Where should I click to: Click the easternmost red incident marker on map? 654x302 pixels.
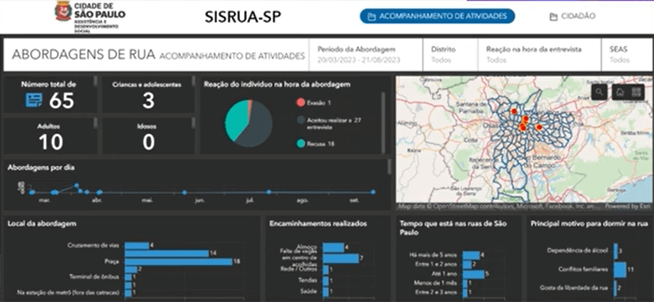click(539, 127)
